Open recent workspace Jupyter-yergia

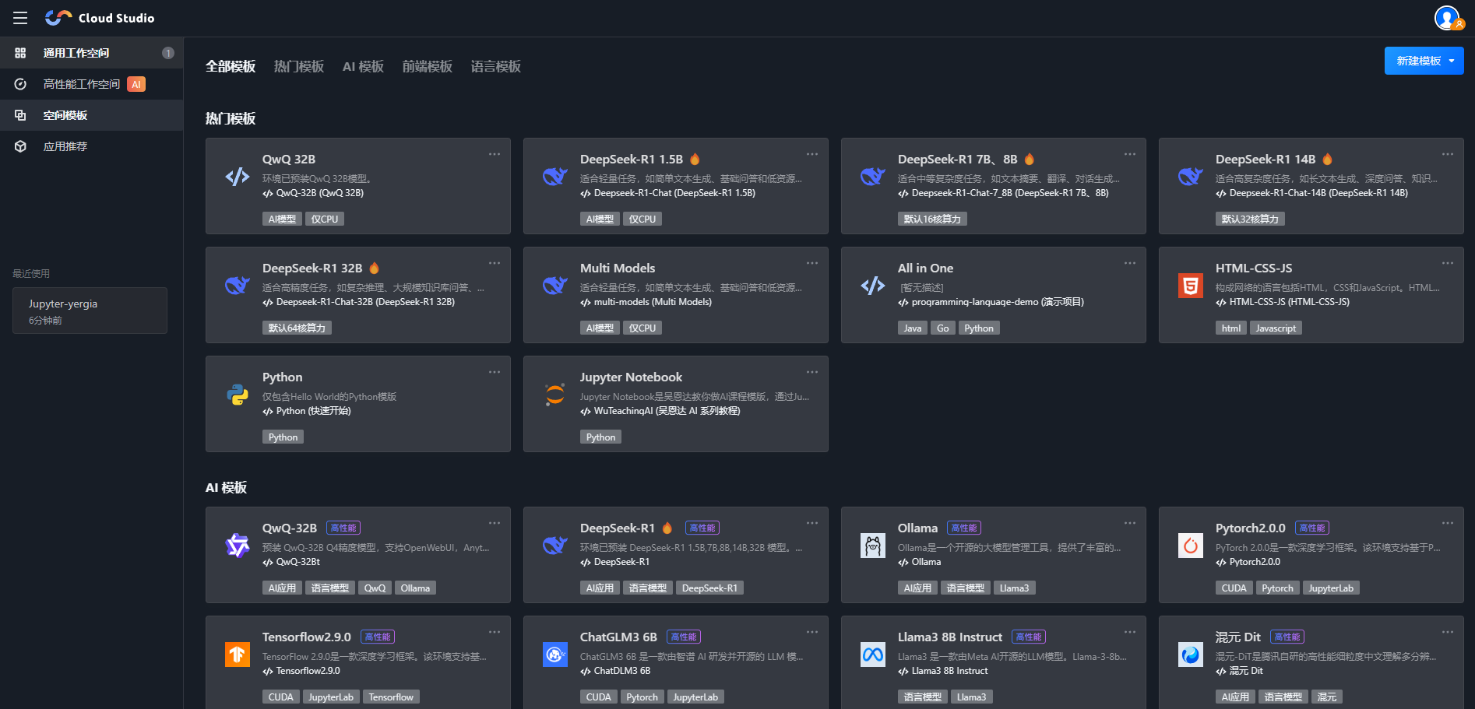pos(90,311)
